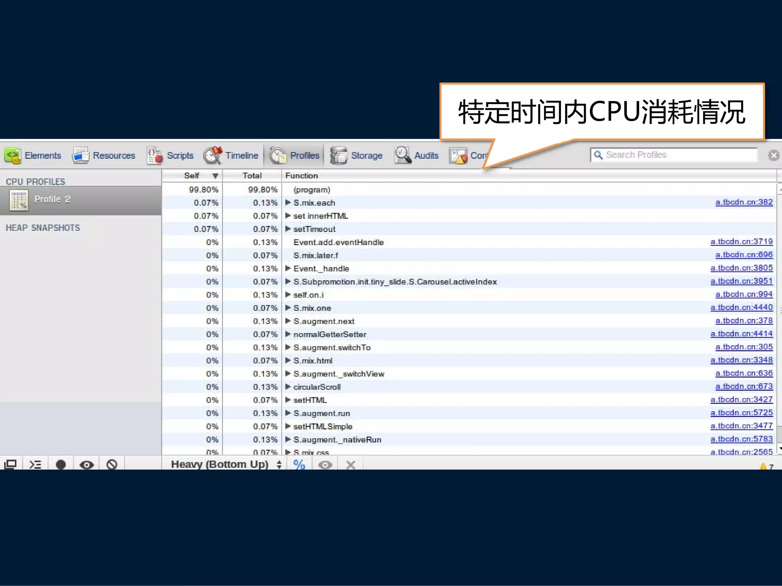This screenshot has height=586, width=782.
Task: Sort by the Self column header
Action: (192, 175)
